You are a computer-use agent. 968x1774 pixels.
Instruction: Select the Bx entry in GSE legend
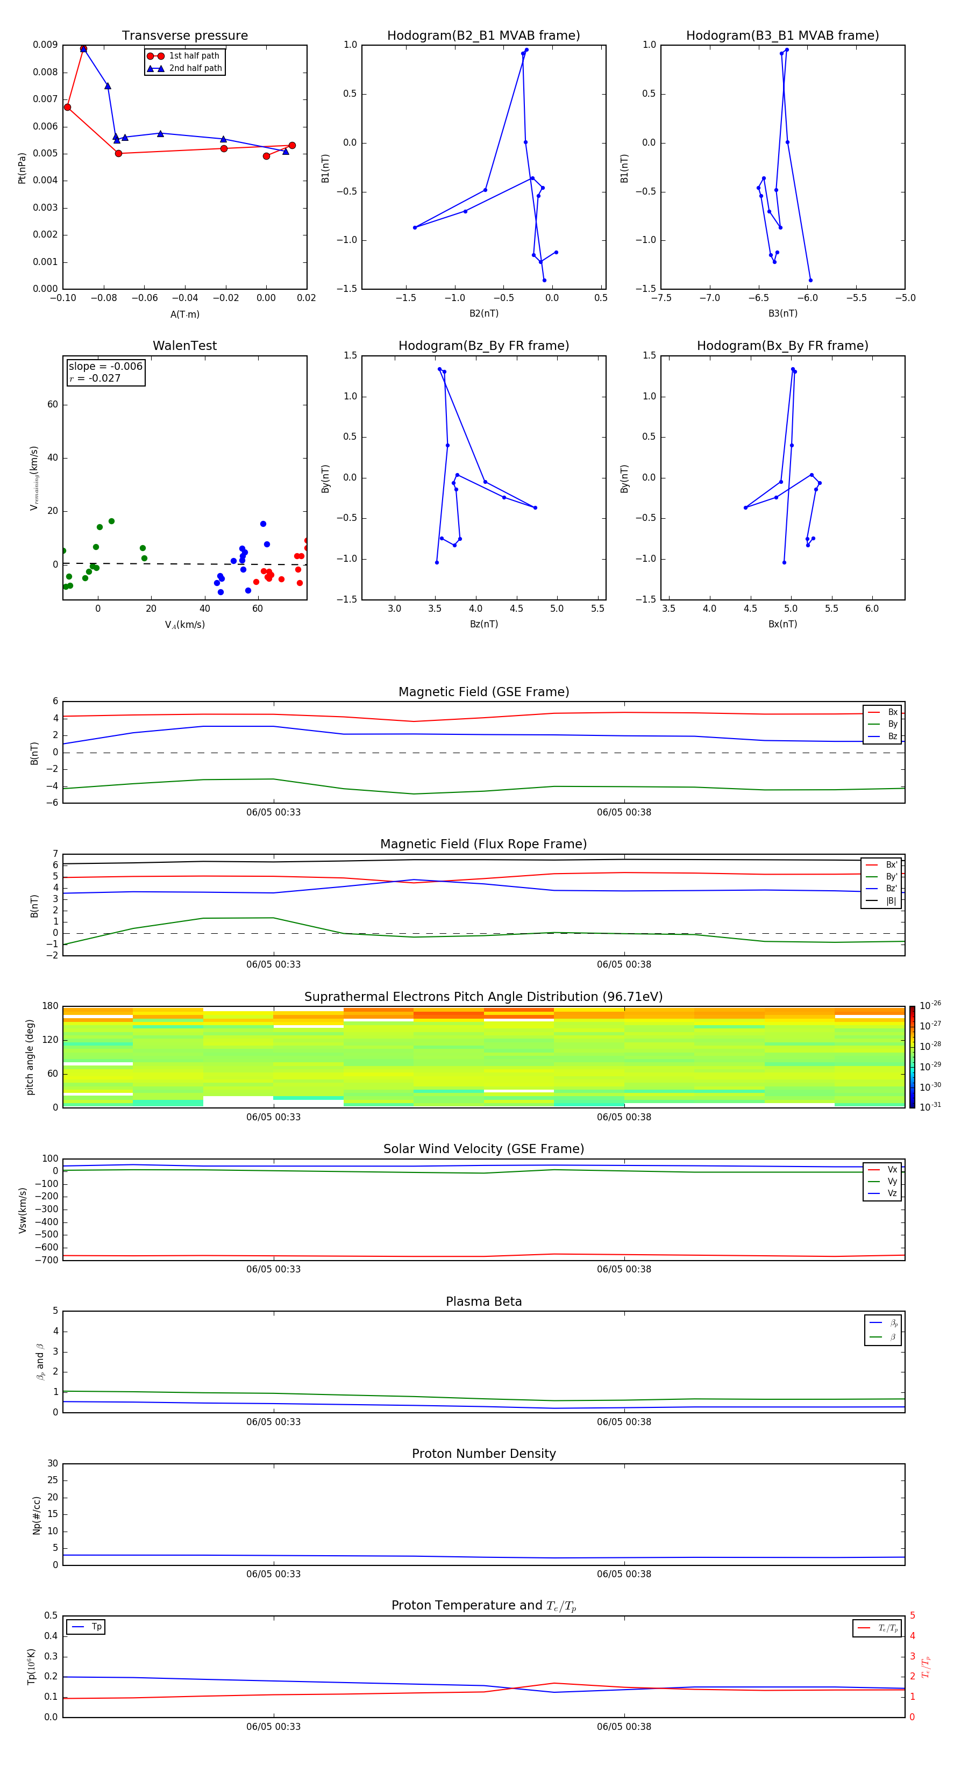[882, 712]
